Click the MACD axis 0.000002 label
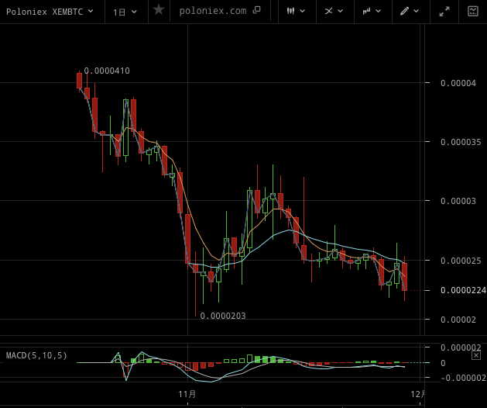Image resolution: width=487 pixels, height=408 pixels. click(461, 347)
